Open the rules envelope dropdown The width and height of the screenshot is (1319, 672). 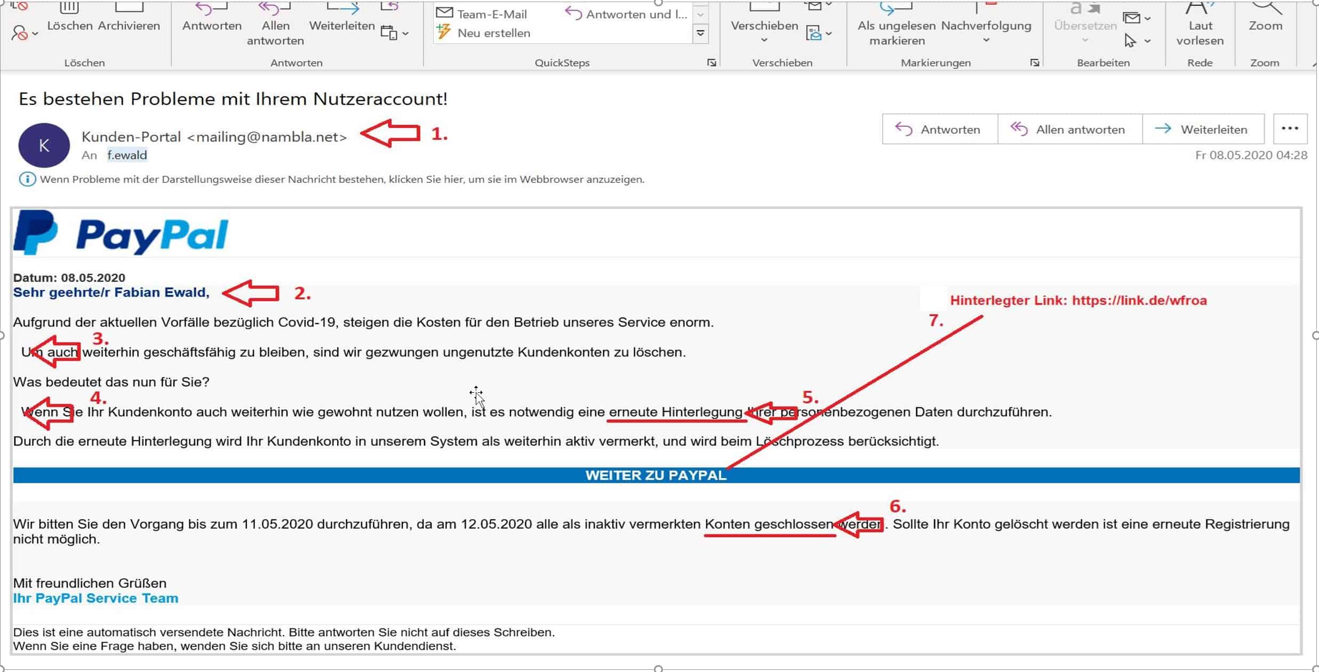(820, 33)
